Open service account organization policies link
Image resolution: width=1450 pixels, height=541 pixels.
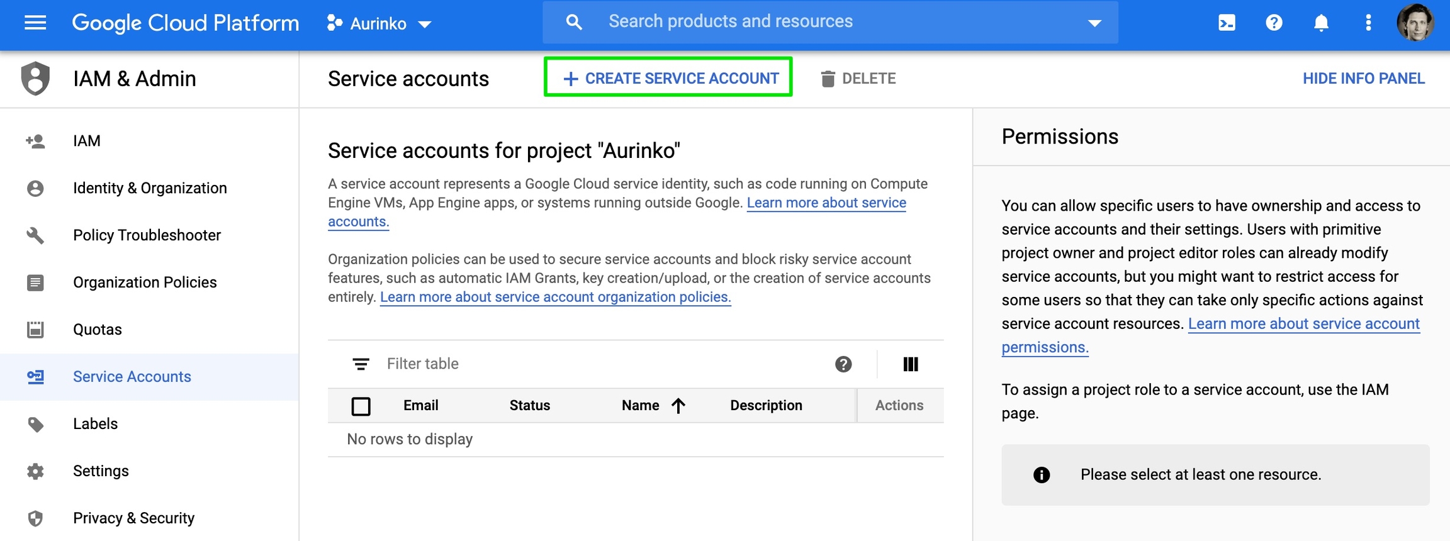point(555,297)
